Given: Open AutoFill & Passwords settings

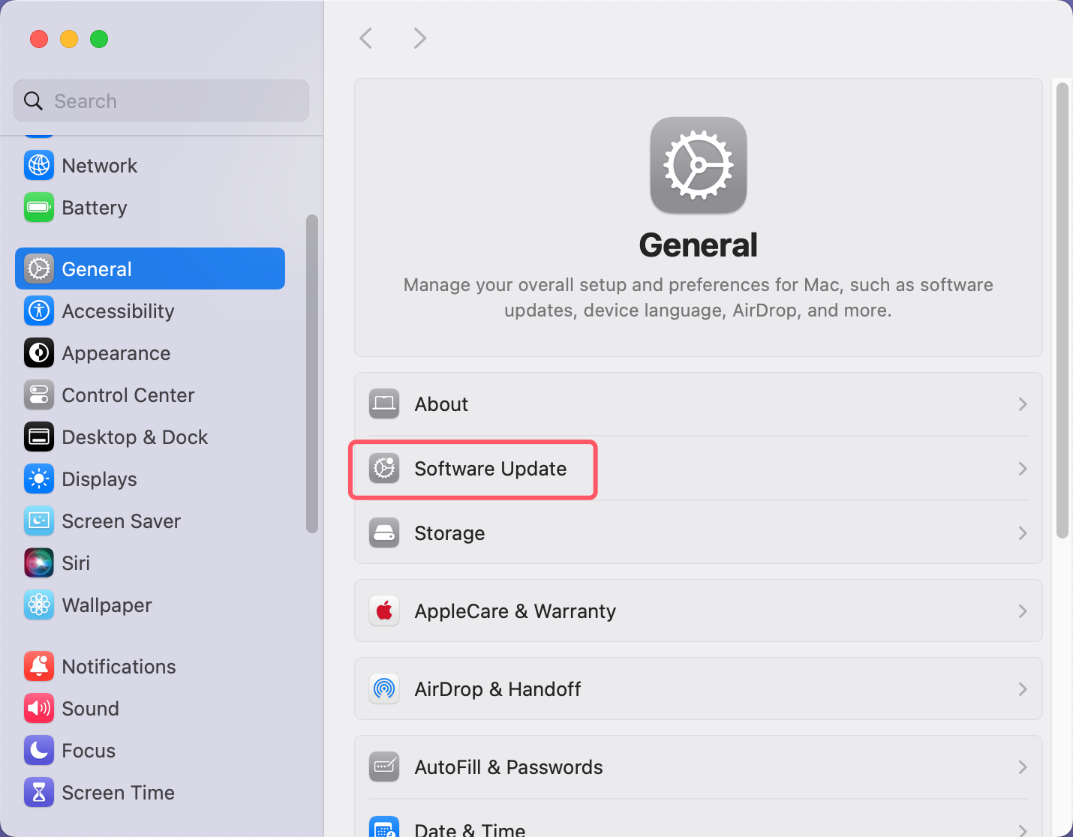Looking at the screenshot, I should 508,766.
